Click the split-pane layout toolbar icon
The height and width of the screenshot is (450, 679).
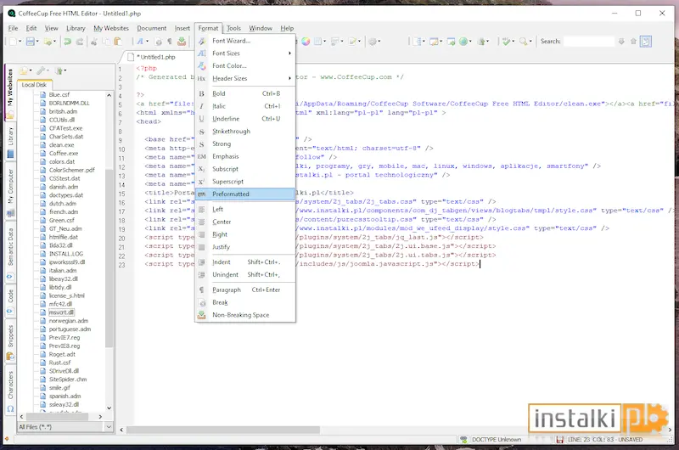click(x=417, y=42)
